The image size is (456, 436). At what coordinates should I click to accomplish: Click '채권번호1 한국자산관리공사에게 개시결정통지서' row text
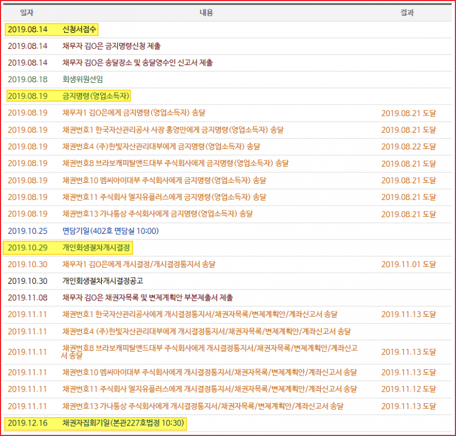pos(200,314)
